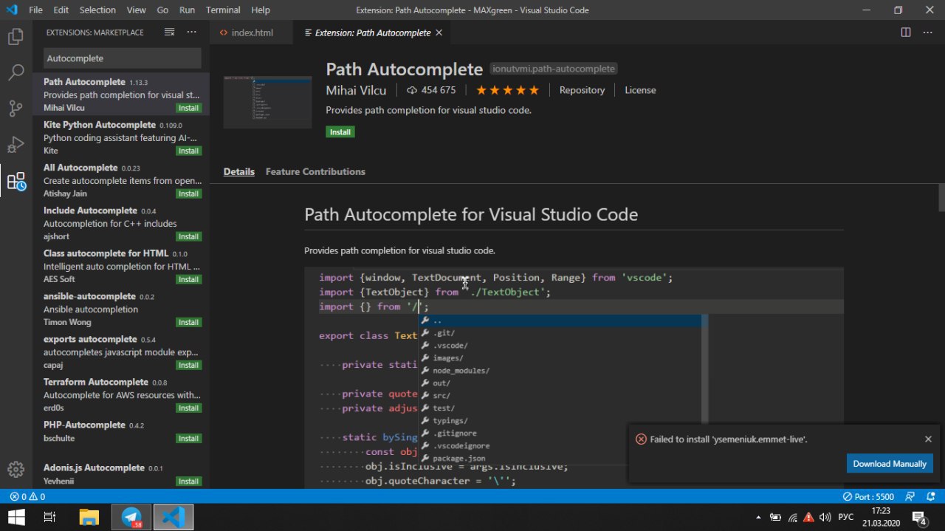The width and height of the screenshot is (945, 531).
Task: Select the Extensions view icon
Action: (x=16, y=181)
